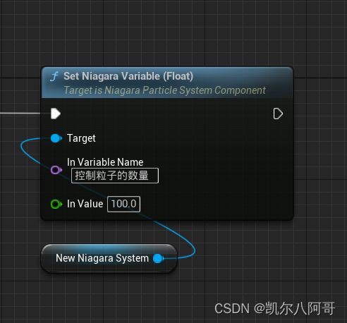Click the input execution pin

(x=56, y=114)
